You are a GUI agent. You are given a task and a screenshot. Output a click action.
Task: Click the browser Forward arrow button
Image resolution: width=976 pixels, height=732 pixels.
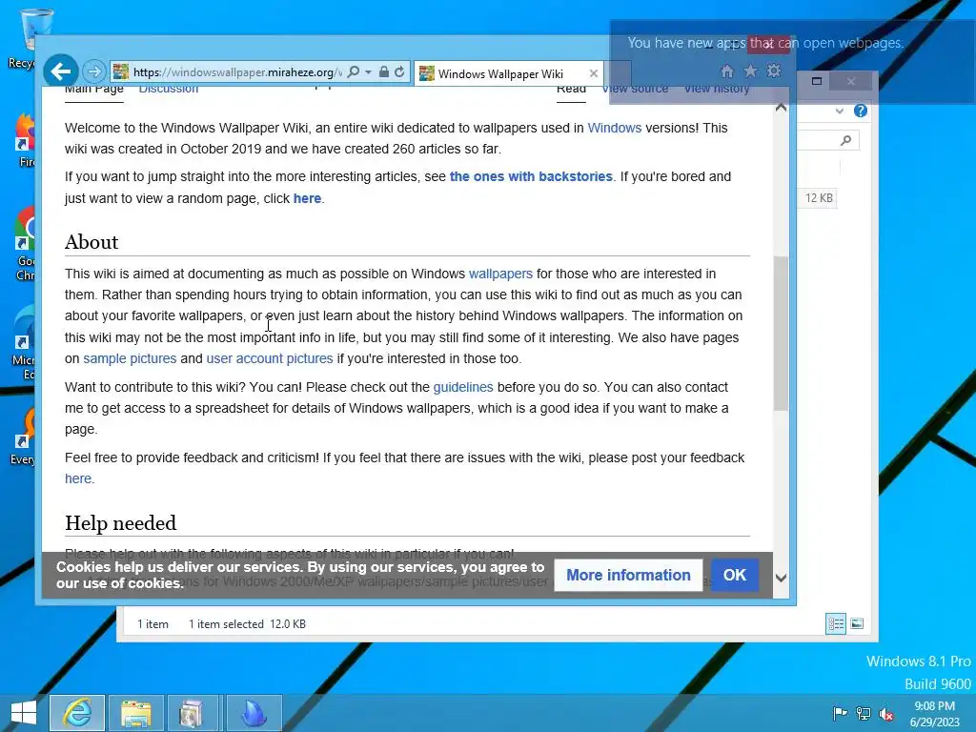[94, 71]
